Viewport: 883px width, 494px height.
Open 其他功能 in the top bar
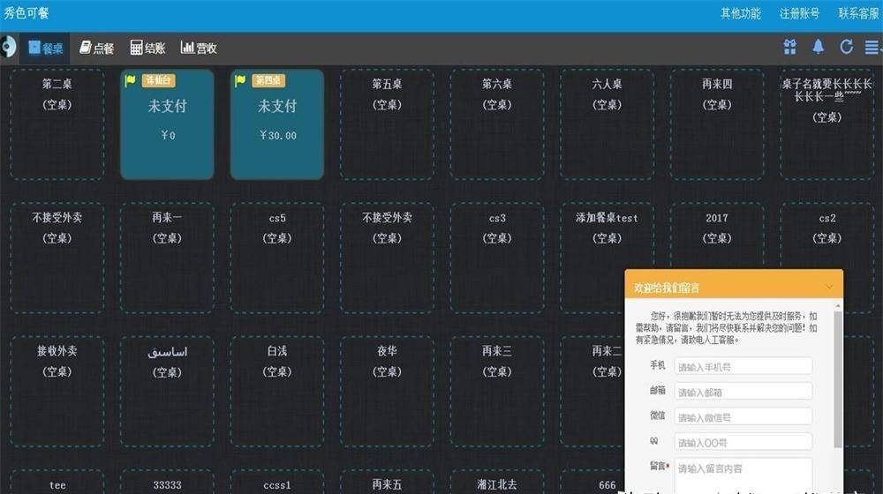(741, 13)
